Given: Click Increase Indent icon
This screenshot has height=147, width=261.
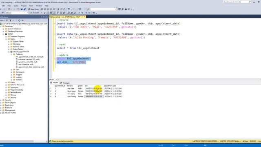Looking at the screenshot, I should click(89, 13).
